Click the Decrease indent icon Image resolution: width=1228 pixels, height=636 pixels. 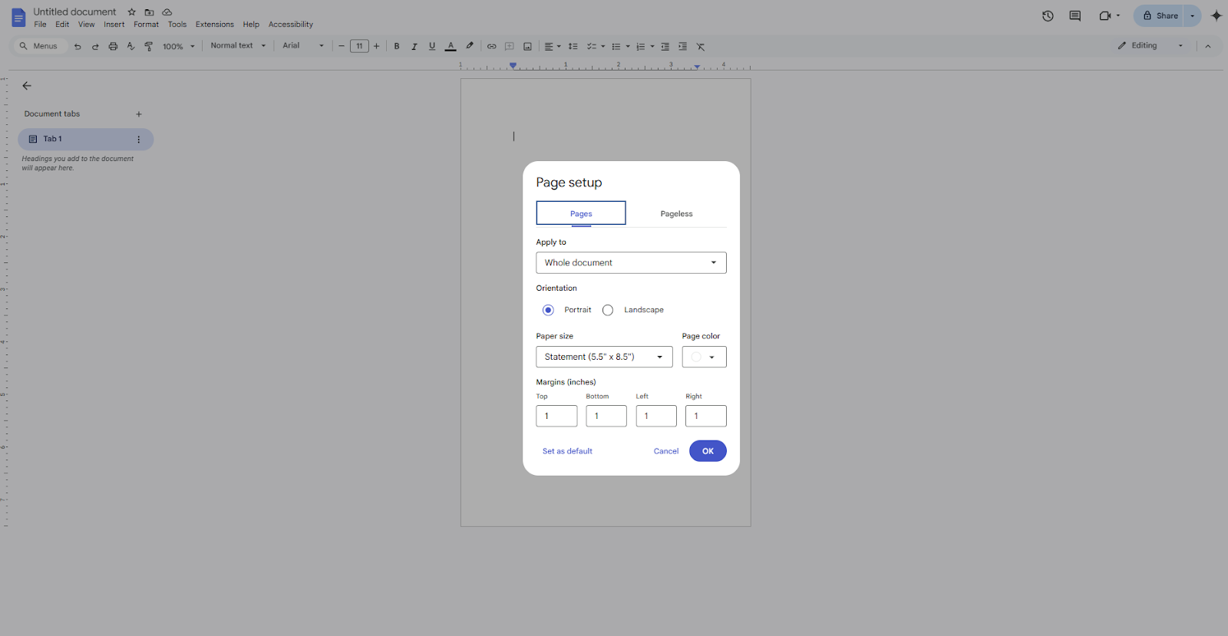point(665,46)
